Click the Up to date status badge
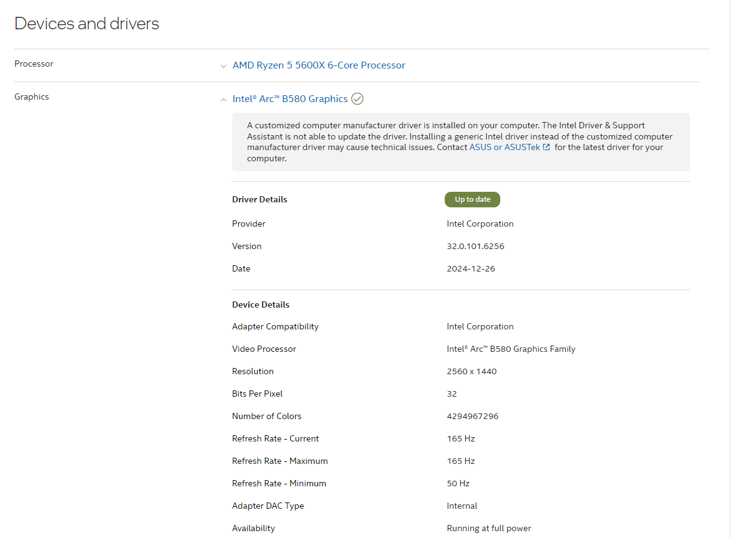 472,199
